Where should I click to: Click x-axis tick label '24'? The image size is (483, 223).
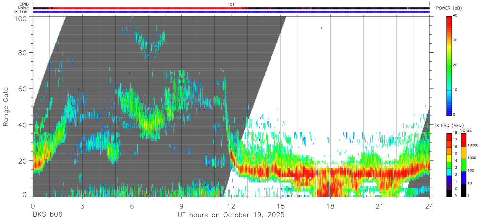click(430, 206)
